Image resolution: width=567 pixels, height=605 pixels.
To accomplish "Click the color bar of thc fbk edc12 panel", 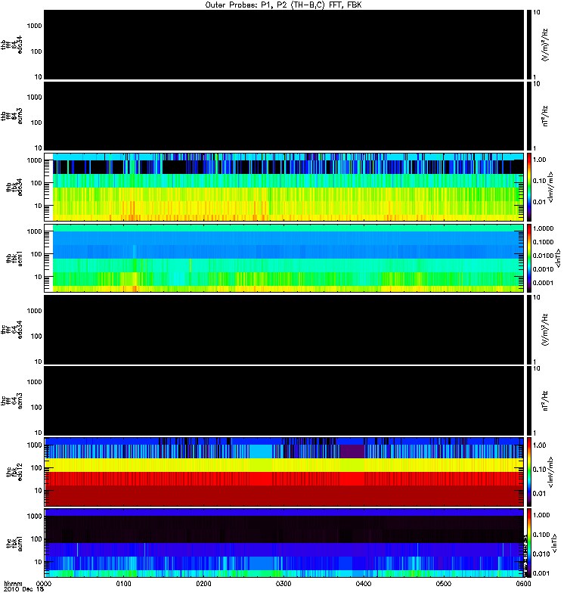I will pos(529,471).
